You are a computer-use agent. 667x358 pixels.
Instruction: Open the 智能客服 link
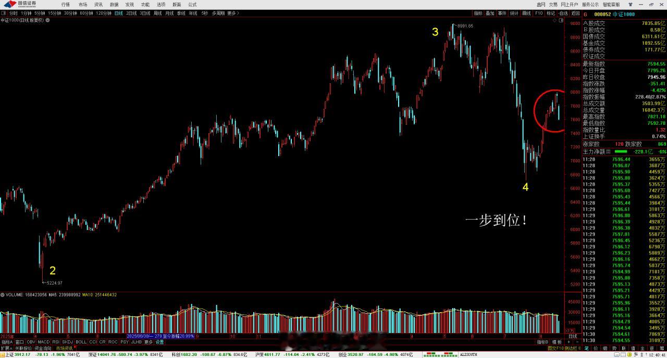pyautogui.click(x=611, y=4)
